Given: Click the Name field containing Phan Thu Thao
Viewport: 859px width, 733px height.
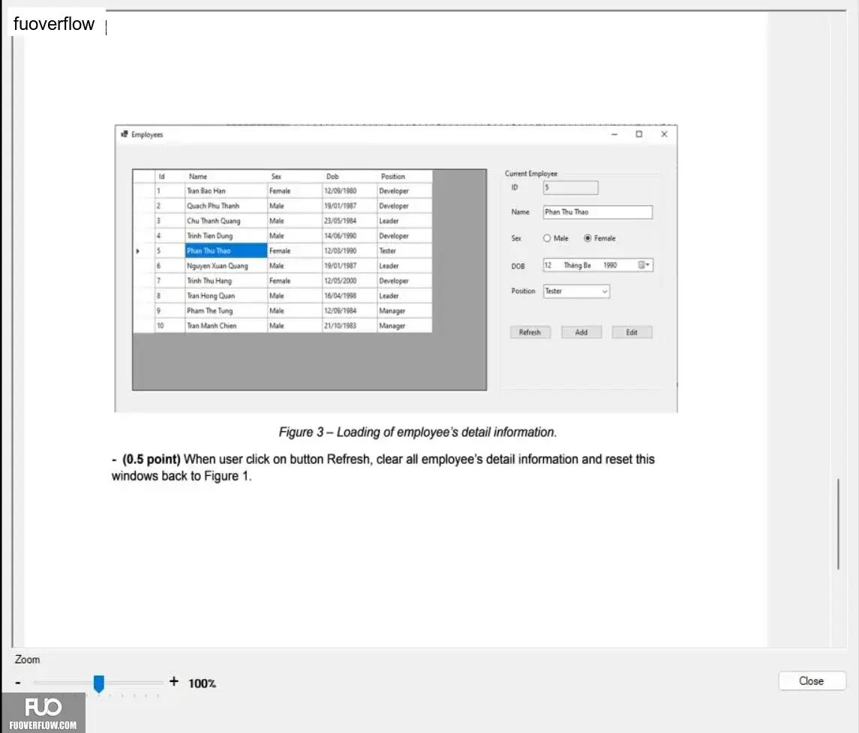Looking at the screenshot, I should click(598, 212).
